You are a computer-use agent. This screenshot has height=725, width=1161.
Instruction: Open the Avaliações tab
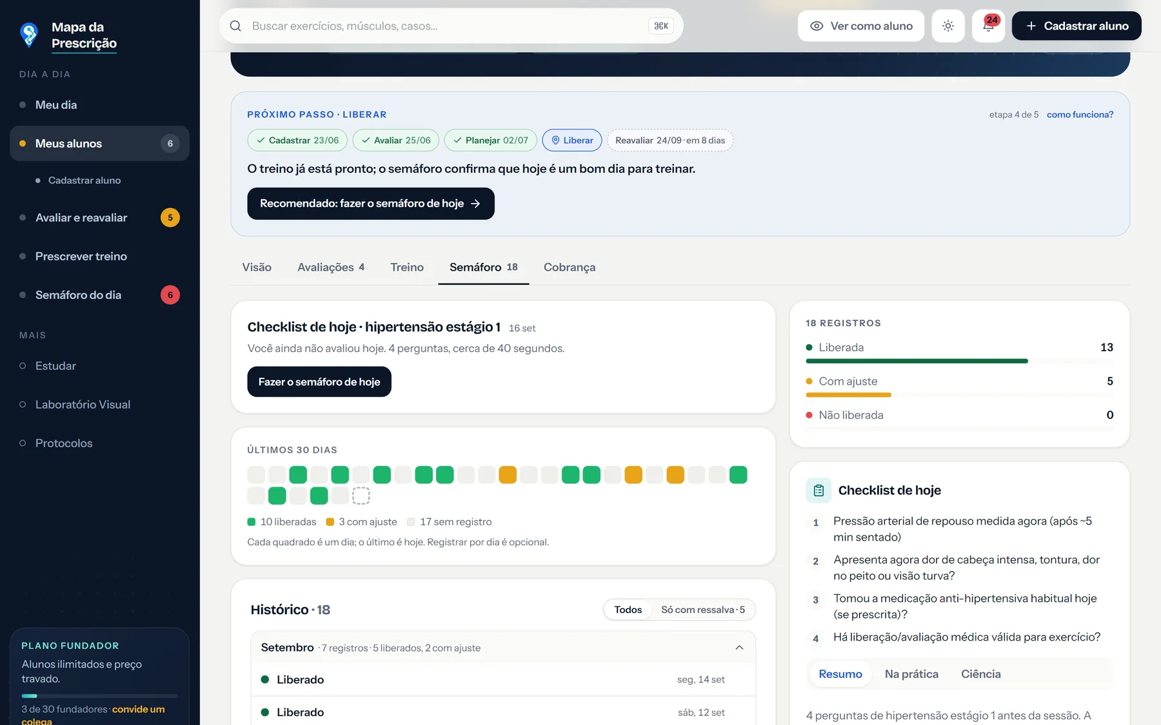point(331,267)
